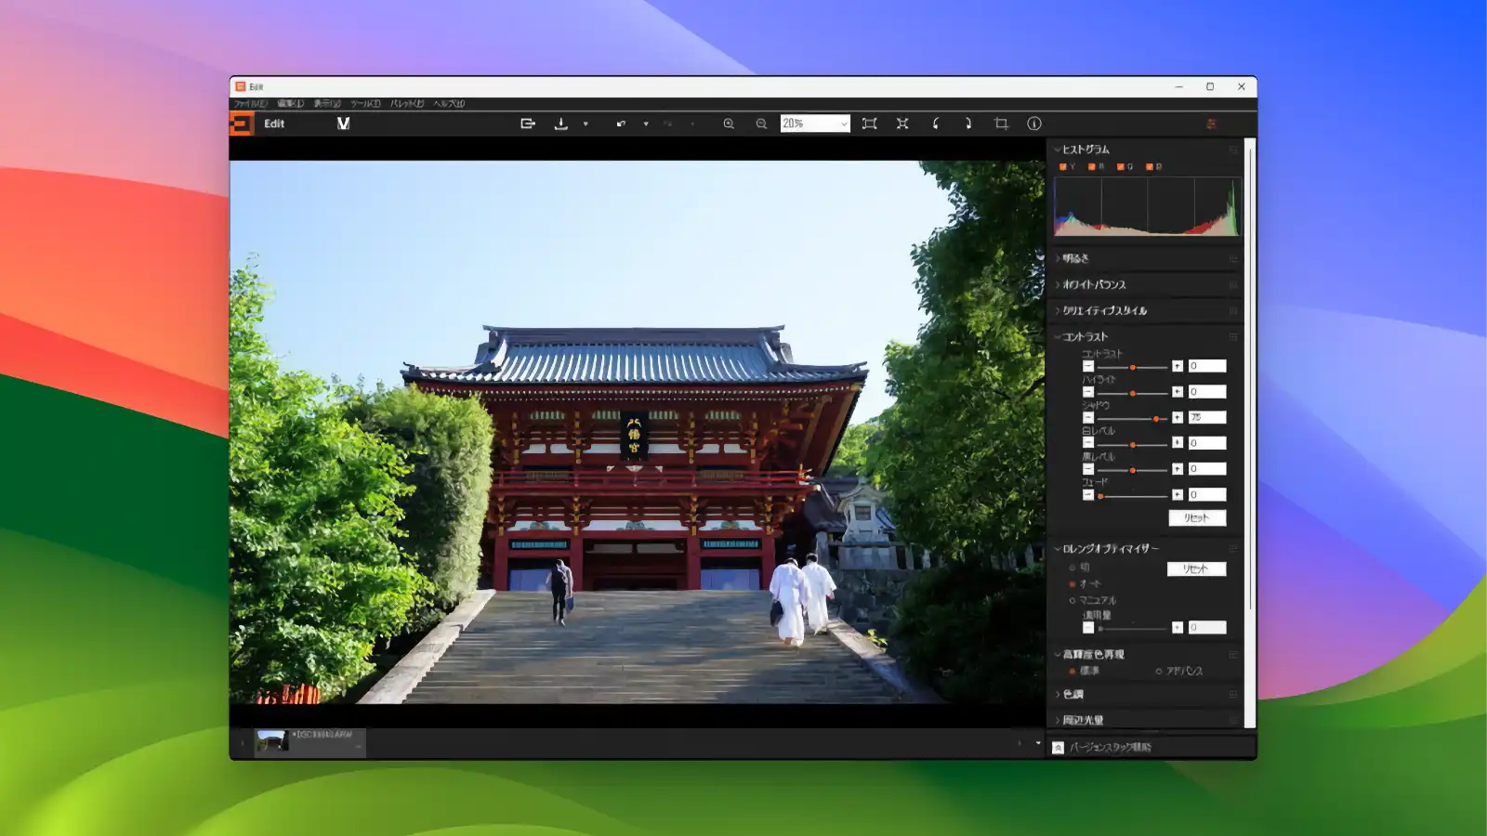Click リセット to reset contrast settings
Screen dimensions: 1487x836
[x=1197, y=517]
